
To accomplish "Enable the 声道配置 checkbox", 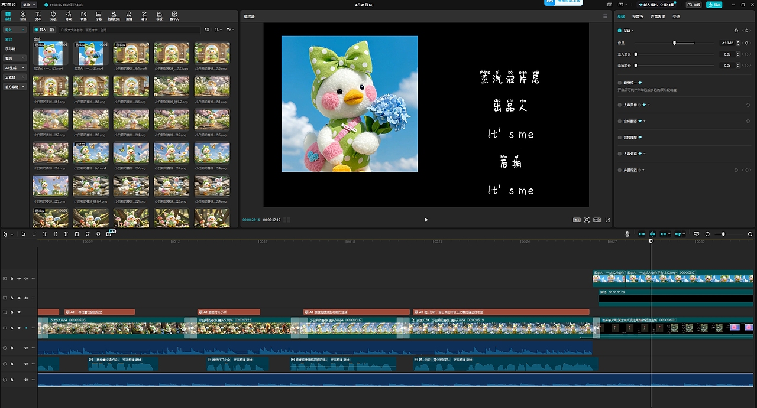I will coord(620,170).
